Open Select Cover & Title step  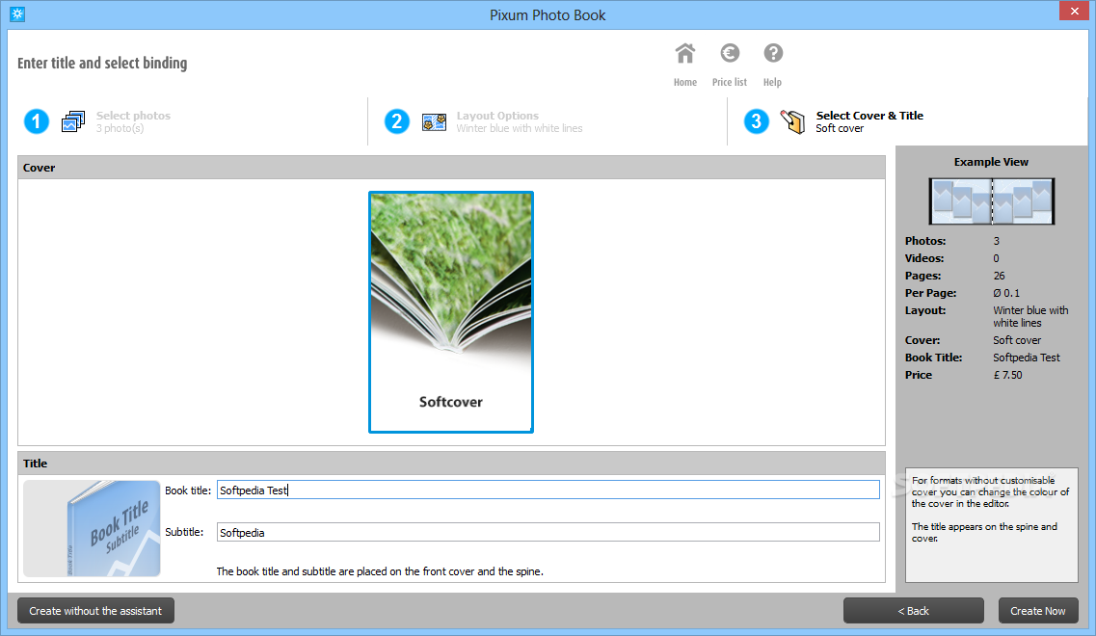click(869, 121)
